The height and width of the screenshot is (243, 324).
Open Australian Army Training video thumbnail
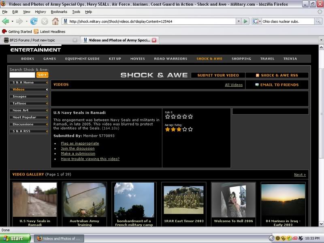pyautogui.click(x=85, y=200)
